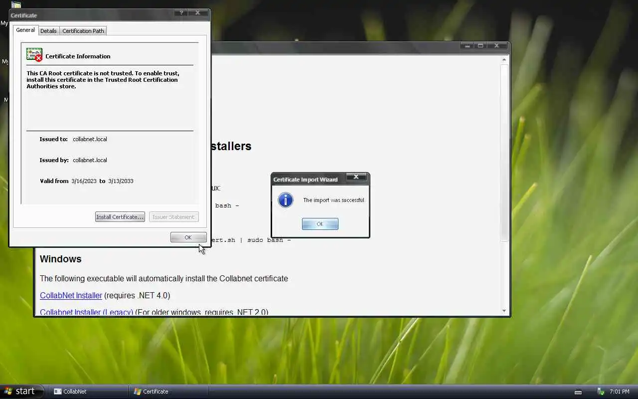Click scroll up arrow in CollabNet window

(504, 60)
